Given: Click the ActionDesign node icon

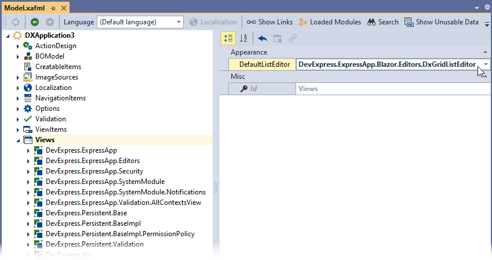Looking at the screenshot, I should coord(28,46).
